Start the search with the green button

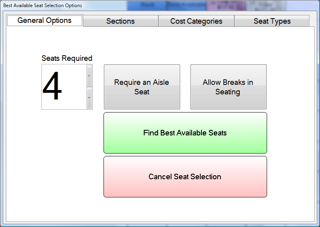coord(185,133)
